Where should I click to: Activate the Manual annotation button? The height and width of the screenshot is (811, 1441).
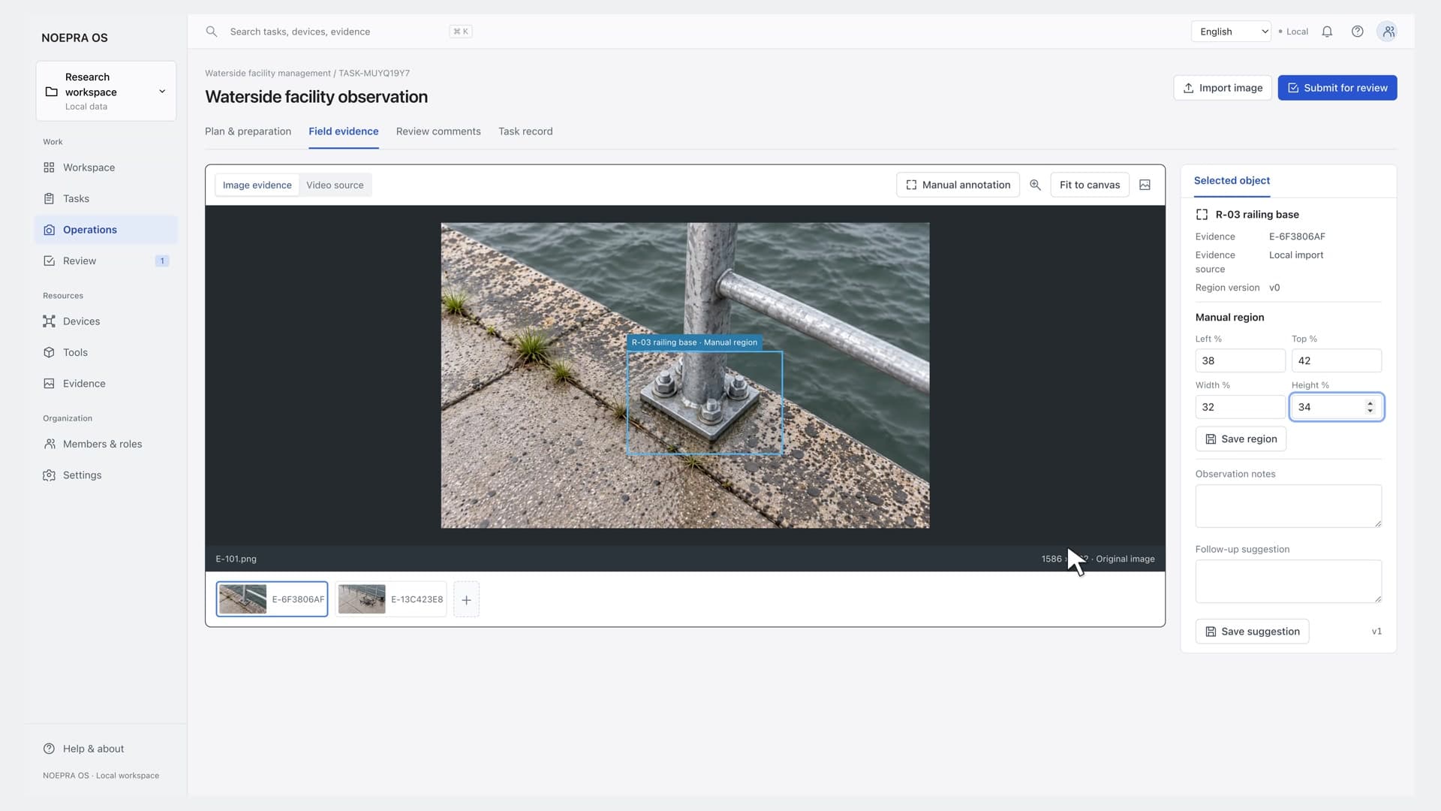coord(958,185)
